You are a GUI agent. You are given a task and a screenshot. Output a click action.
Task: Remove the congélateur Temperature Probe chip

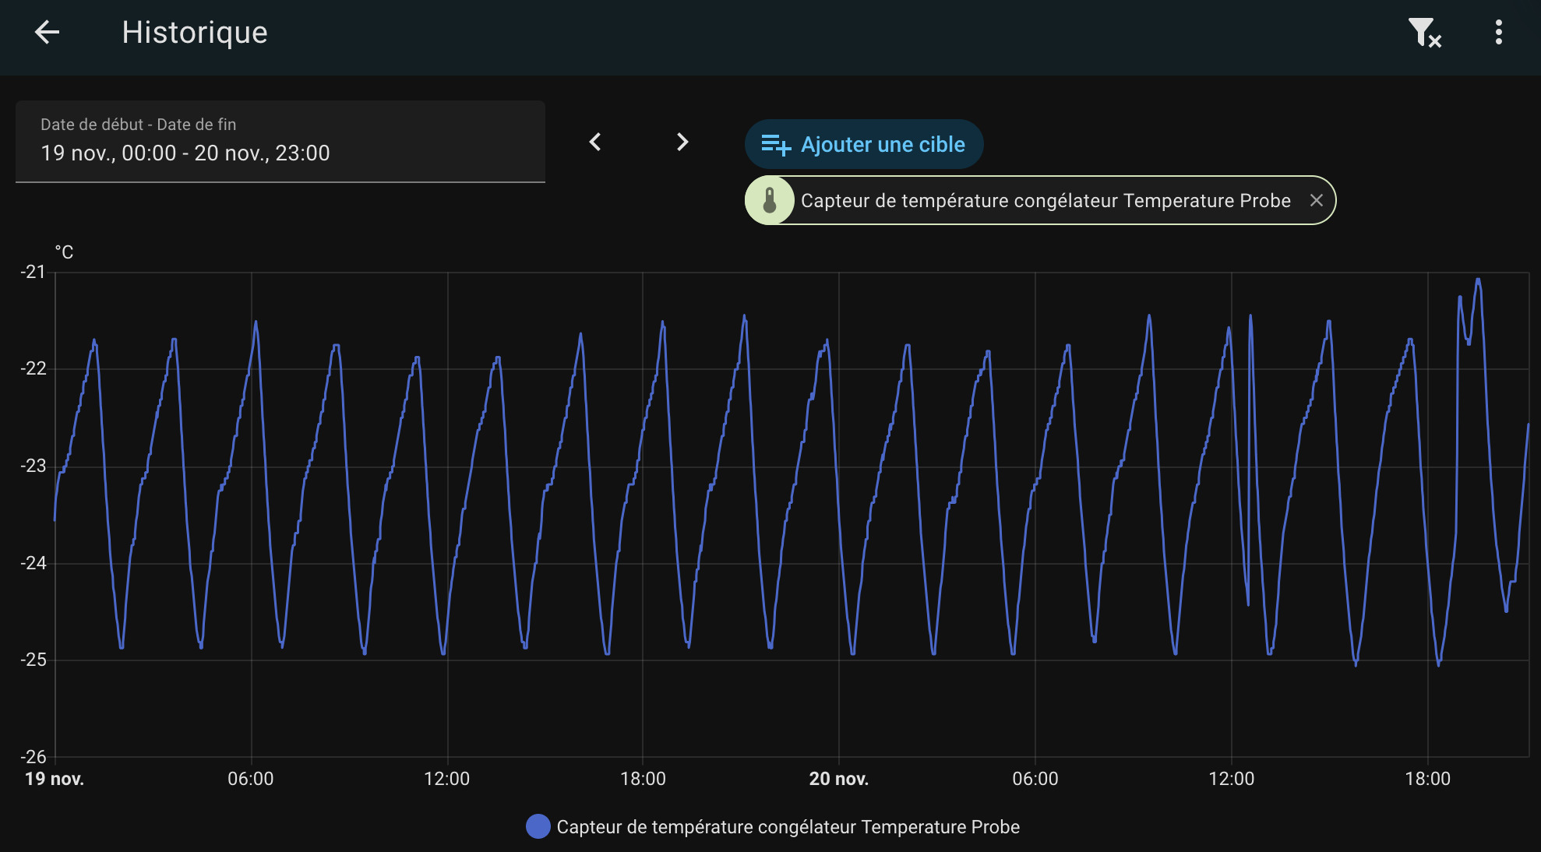1316,201
